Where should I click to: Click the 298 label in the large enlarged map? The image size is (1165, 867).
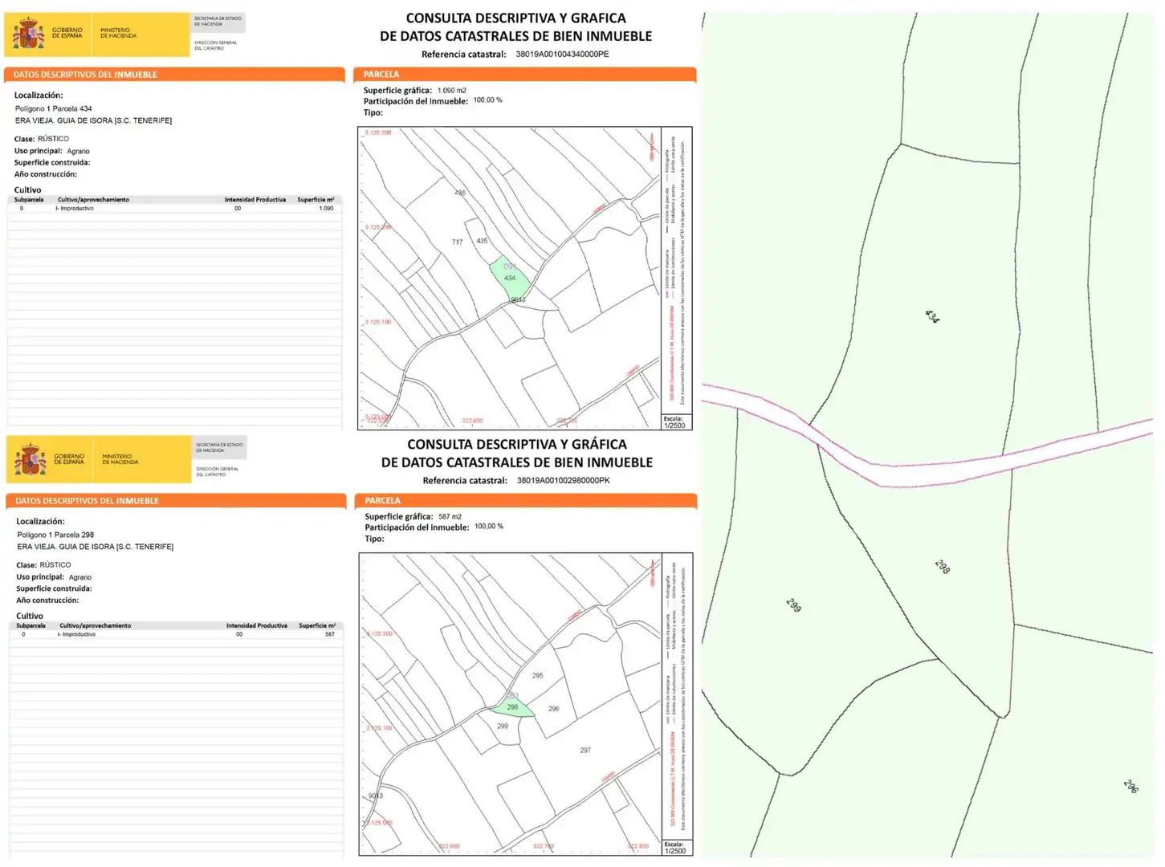pyautogui.click(x=943, y=567)
